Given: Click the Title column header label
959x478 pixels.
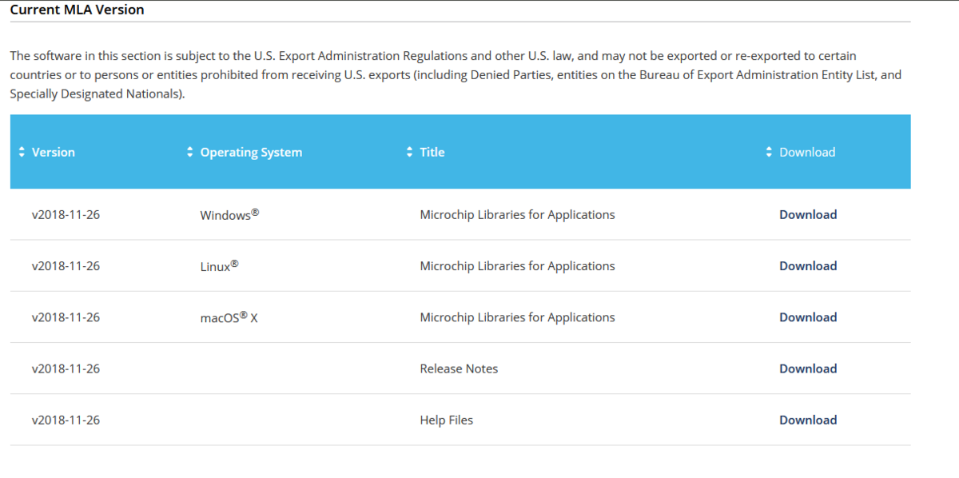Looking at the screenshot, I should [x=432, y=152].
